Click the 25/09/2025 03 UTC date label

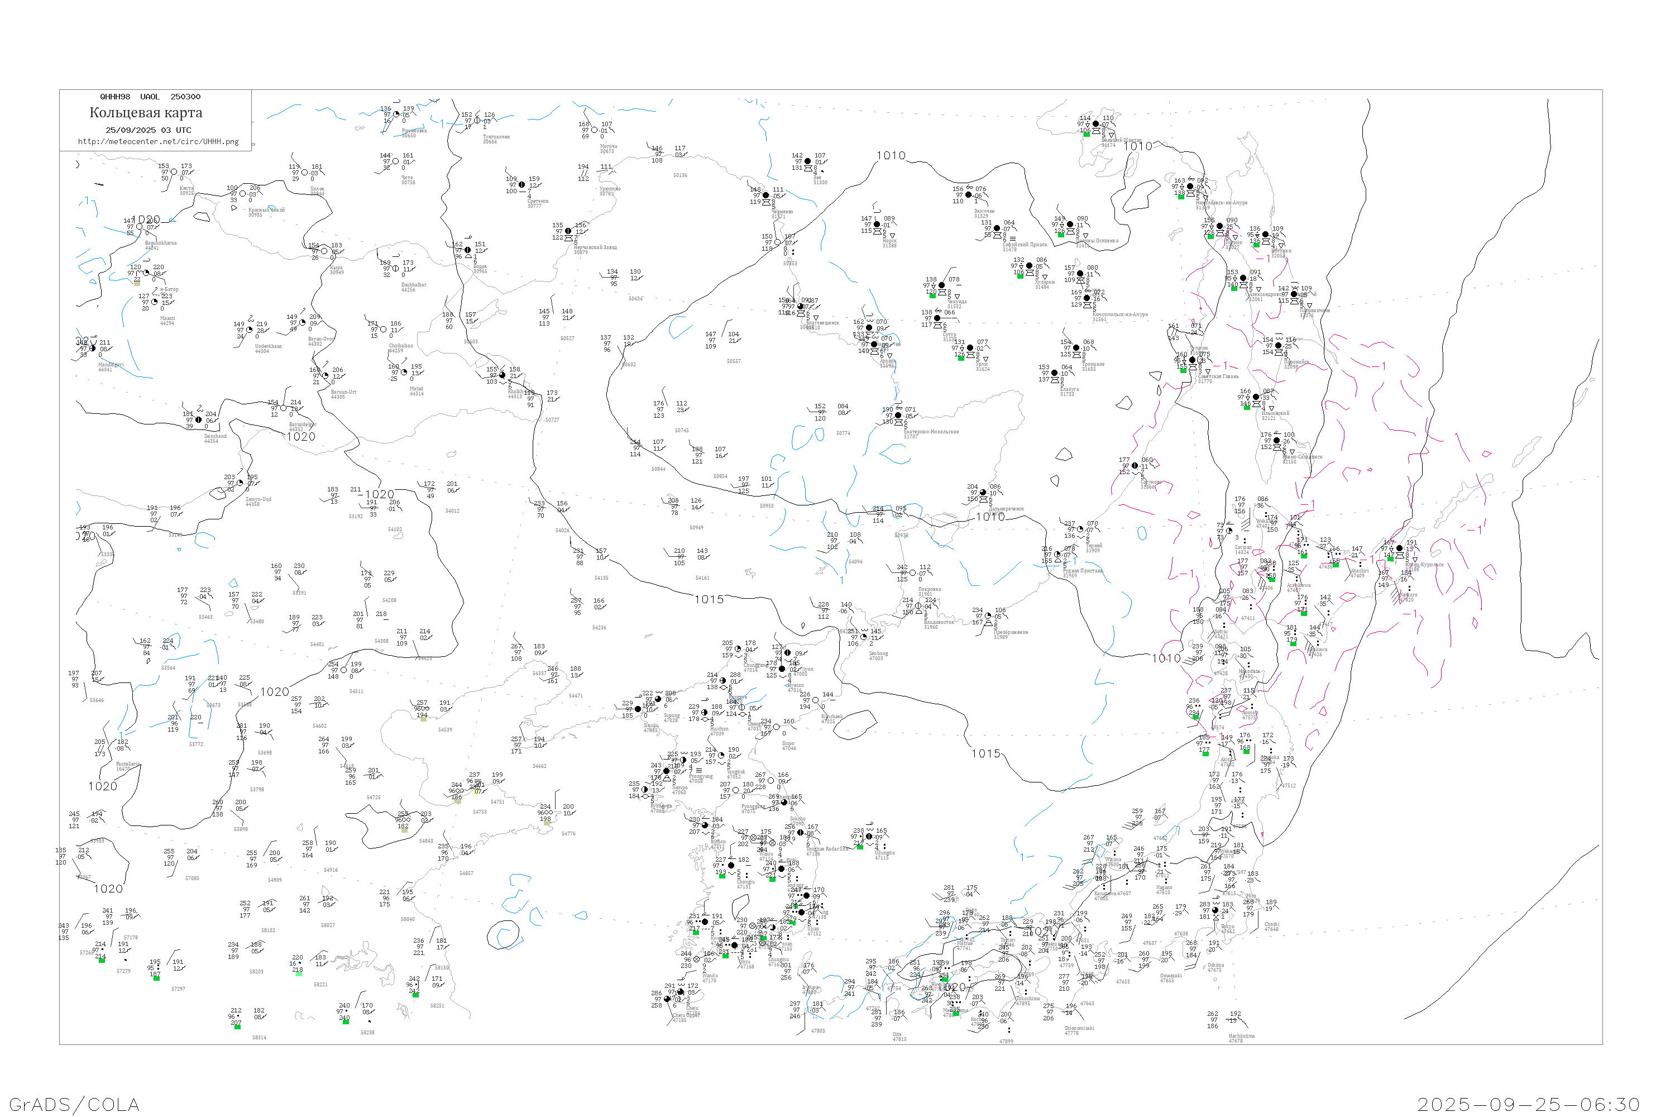tap(148, 130)
